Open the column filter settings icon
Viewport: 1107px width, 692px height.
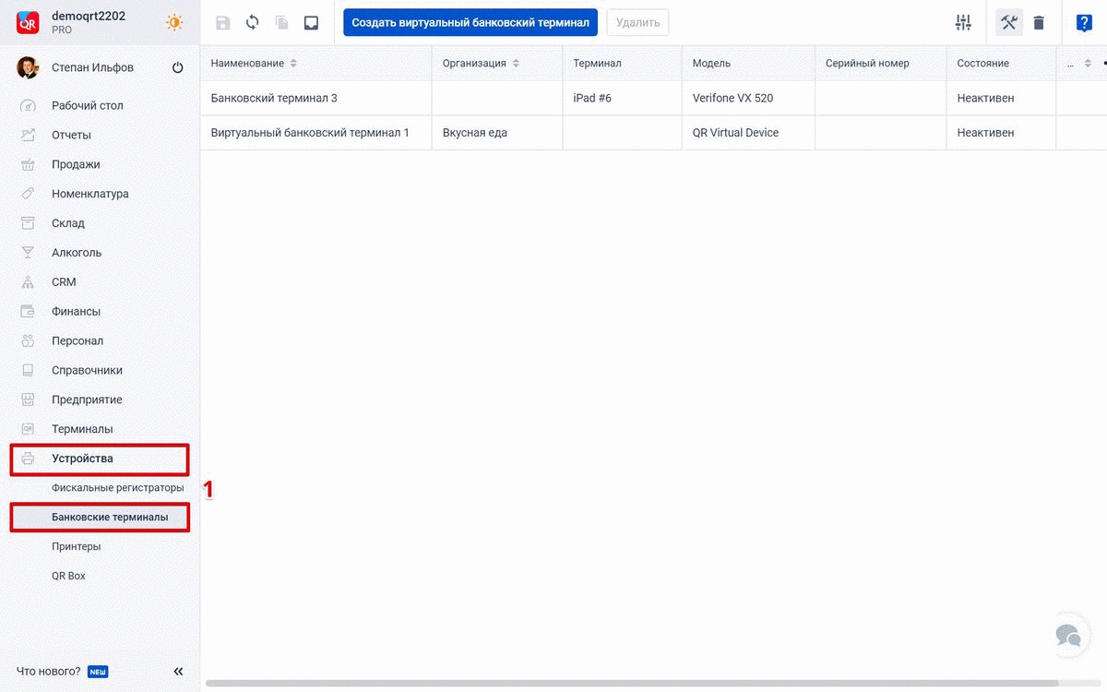click(963, 23)
